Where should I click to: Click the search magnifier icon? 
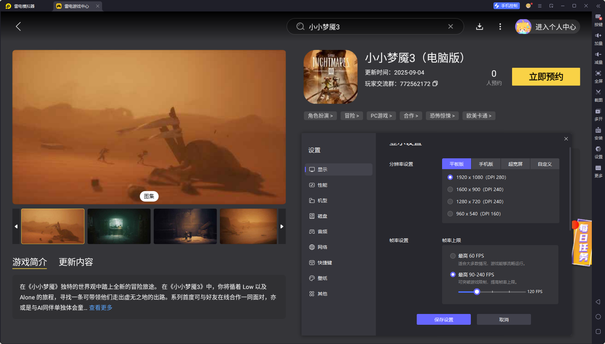(x=300, y=26)
